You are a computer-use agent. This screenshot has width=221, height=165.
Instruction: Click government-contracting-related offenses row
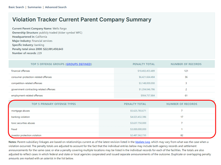(x=33, y=90)
